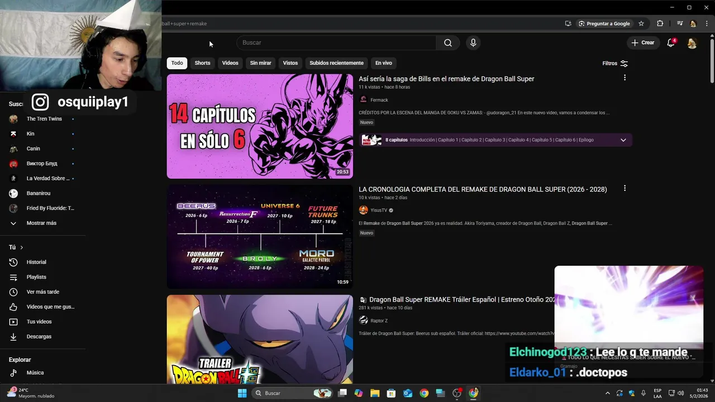Click the install app icon in address bar
Image resolution: width=715 pixels, height=402 pixels.
tap(568, 23)
